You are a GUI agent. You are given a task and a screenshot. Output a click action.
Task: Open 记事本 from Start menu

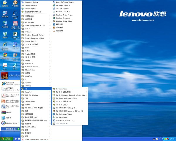(11, 118)
